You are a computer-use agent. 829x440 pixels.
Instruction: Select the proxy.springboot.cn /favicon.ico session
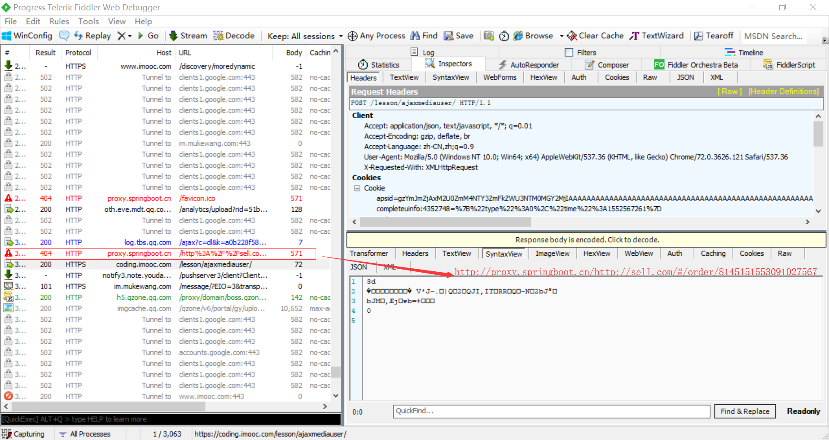(166, 198)
